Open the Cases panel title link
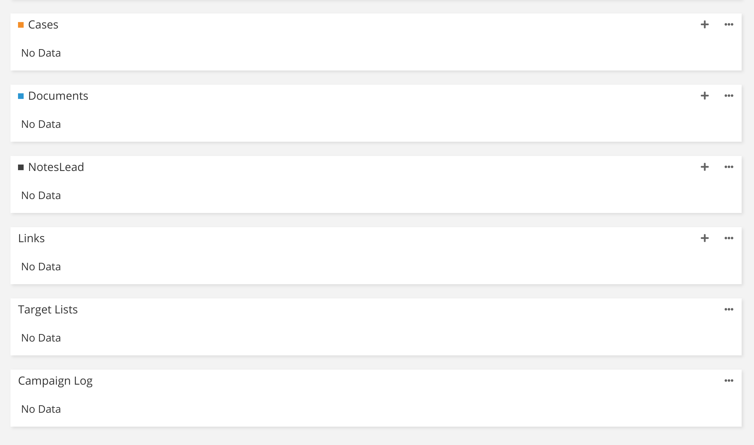Image resolution: width=754 pixels, height=445 pixels. (x=43, y=25)
